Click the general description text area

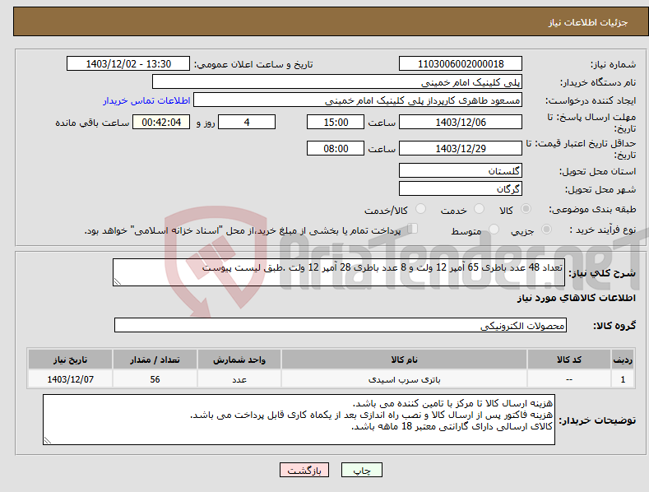pyautogui.click(x=339, y=272)
